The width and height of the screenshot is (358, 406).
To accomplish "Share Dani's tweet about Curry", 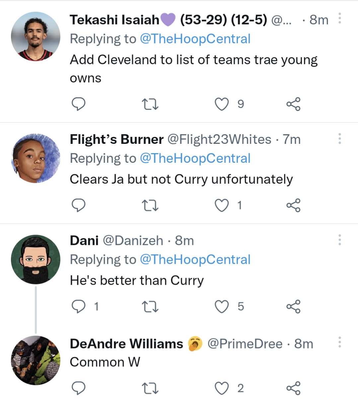I will click(x=293, y=307).
